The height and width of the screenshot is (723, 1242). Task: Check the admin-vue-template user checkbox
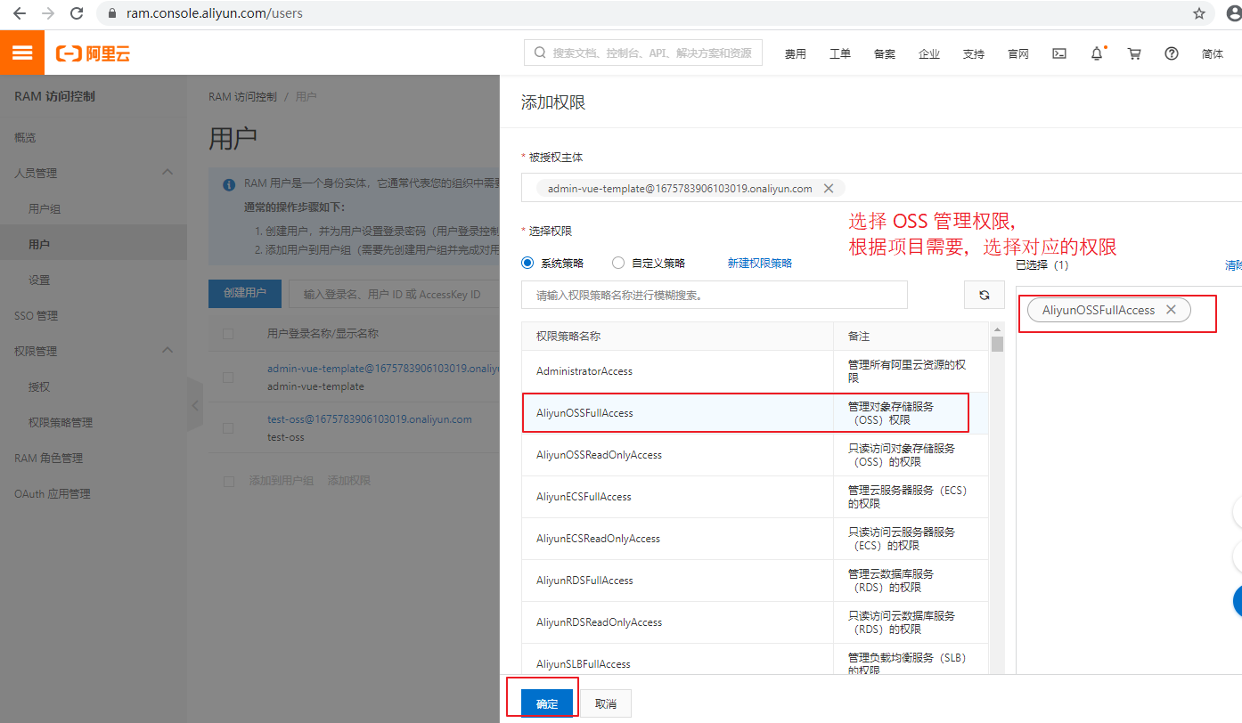click(228, 378)
